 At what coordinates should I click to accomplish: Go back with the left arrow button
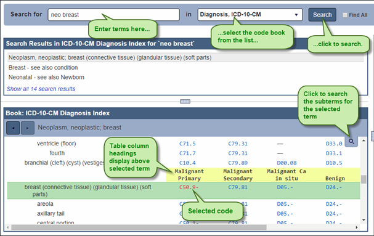[x=13, y=128]
